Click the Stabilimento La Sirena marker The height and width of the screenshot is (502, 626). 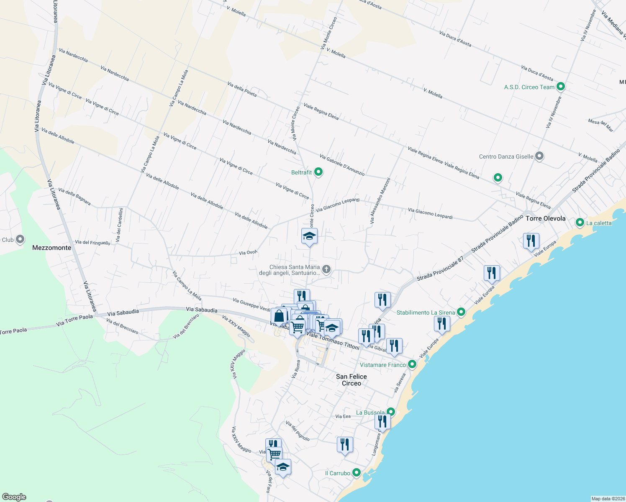coord(461,312)
